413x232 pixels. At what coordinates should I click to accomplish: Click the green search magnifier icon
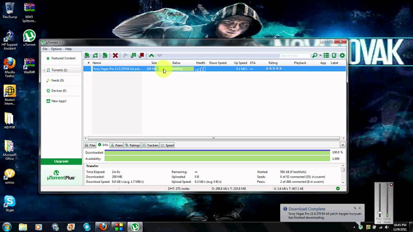click(315, 55)
